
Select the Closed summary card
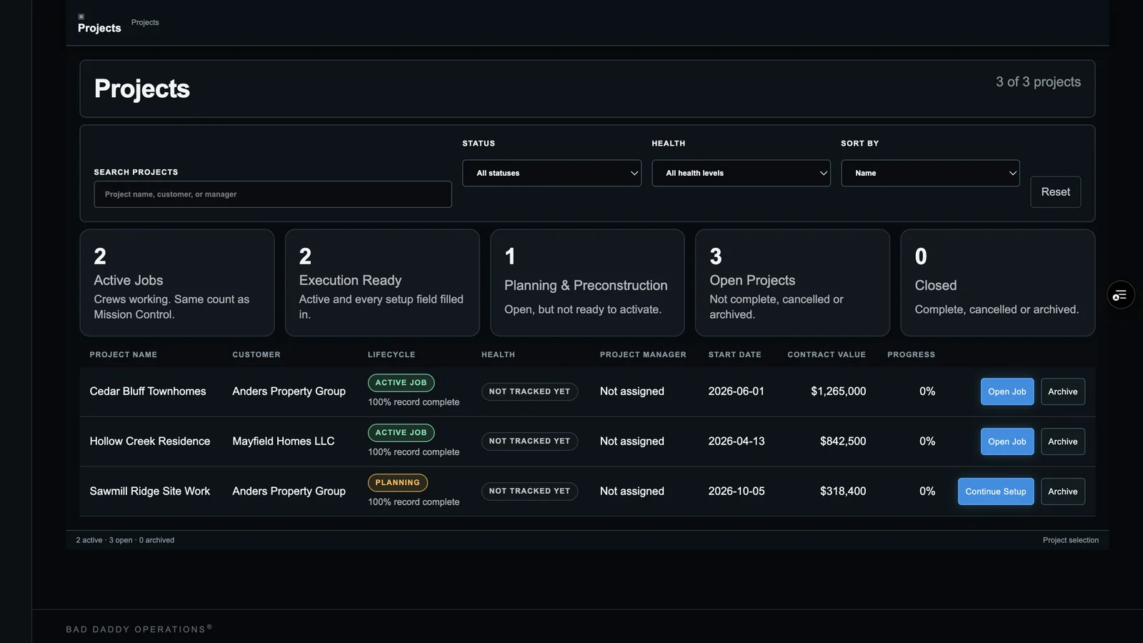point(997,283)
